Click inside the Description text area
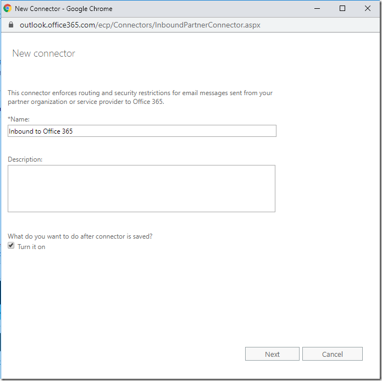 [x=141, y=189]
